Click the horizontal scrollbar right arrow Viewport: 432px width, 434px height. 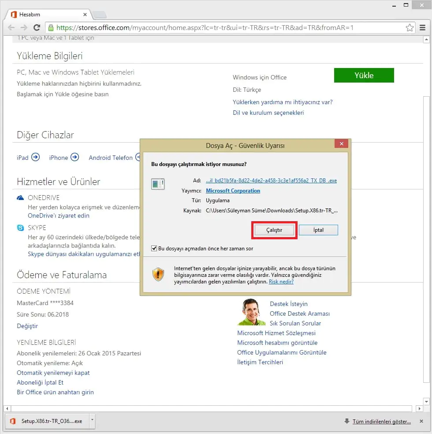coord(420,408)
